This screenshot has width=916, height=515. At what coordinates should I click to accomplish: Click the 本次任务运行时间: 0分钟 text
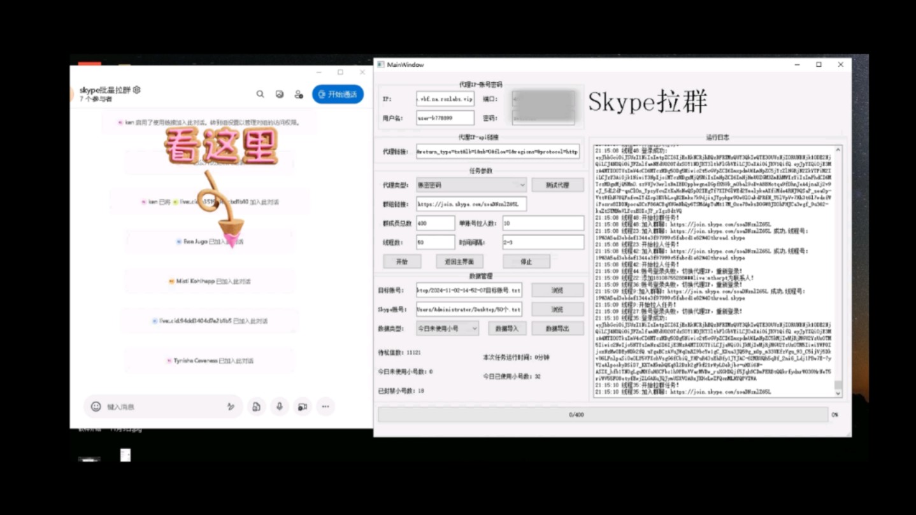(x=516, y=357)
